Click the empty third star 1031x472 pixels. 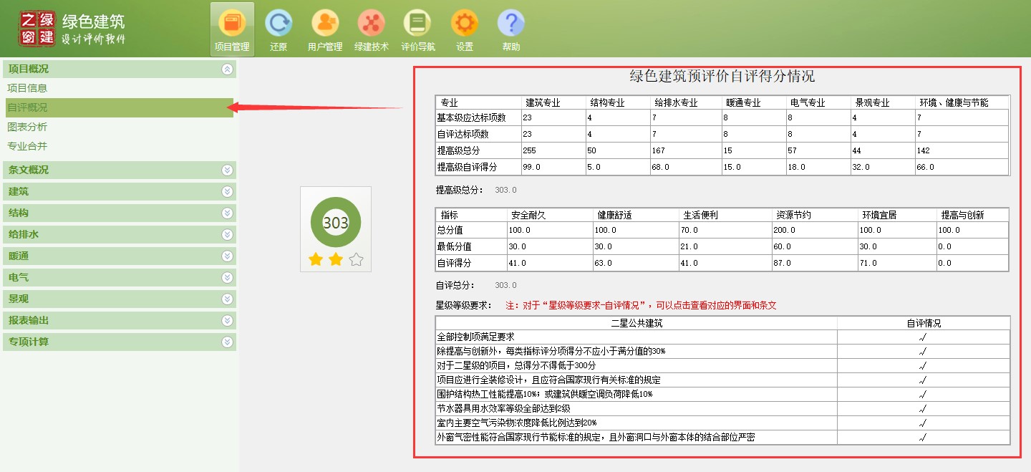(x=356, y=259)
